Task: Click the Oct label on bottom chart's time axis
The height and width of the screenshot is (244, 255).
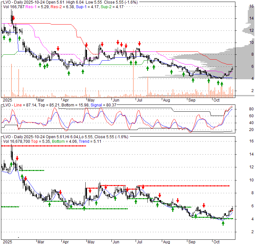Action: click(x=216, y=242)
